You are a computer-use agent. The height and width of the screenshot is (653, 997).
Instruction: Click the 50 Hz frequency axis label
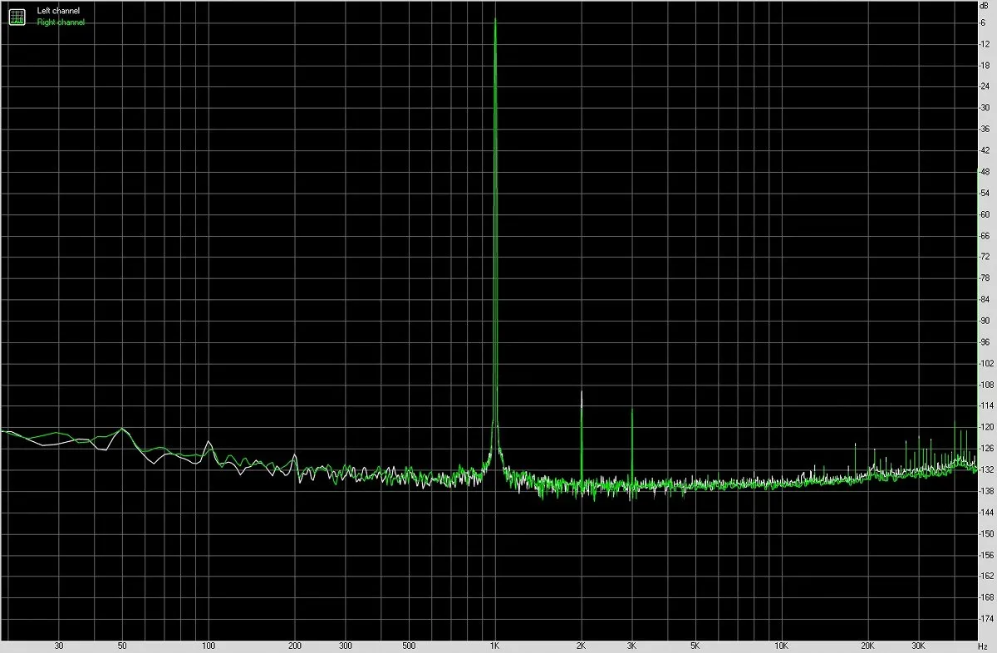tap(122, 645)
